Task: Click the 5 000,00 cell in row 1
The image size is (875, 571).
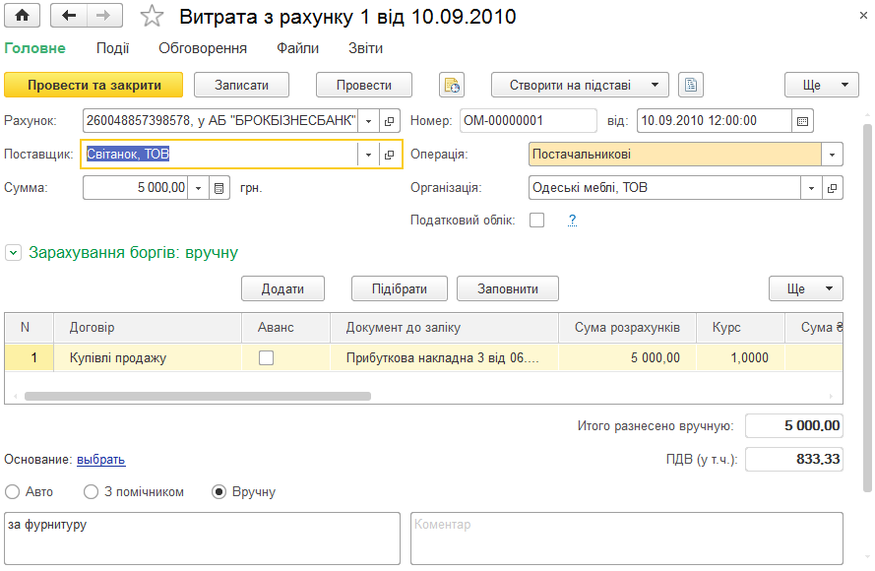Action: (628, 357)
